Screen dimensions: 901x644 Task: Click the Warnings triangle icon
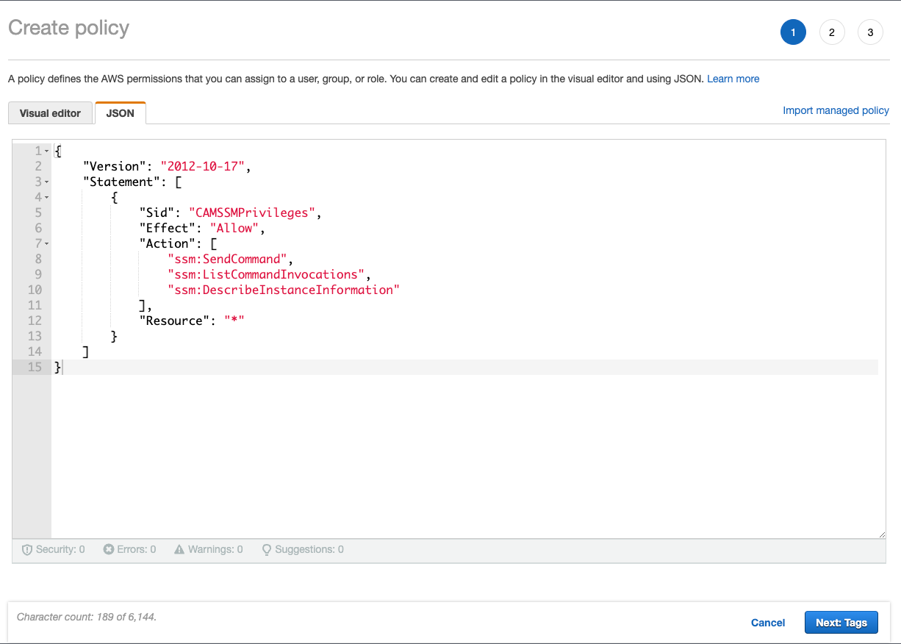click(x=179, y=549)
